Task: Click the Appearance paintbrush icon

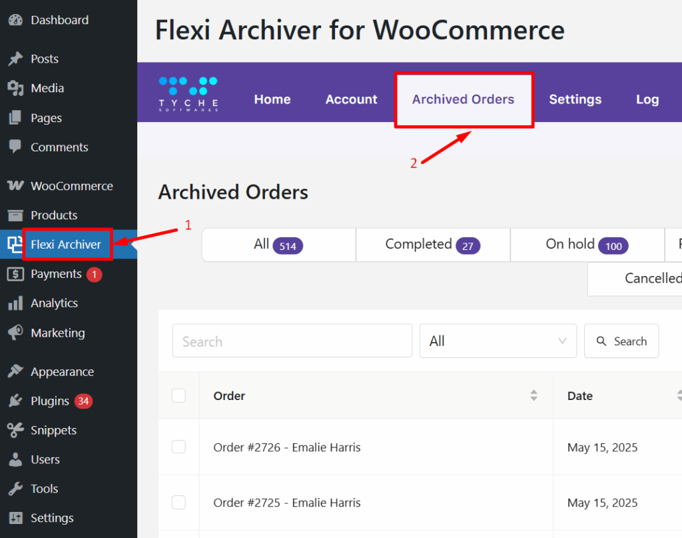Action: tap(15, 371)
